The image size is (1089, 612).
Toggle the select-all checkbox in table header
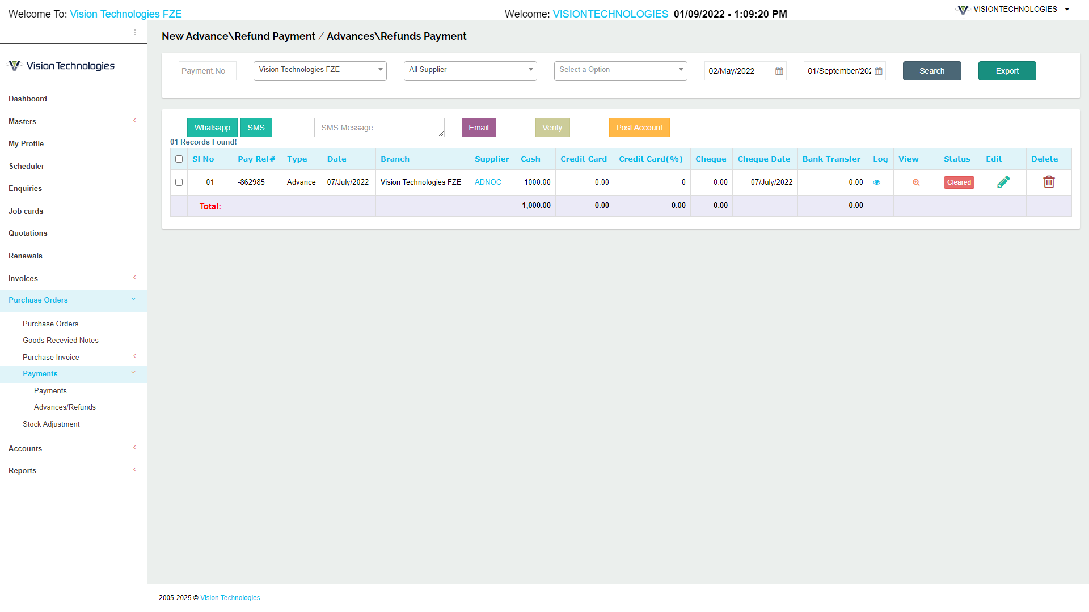tap(179, 159)
